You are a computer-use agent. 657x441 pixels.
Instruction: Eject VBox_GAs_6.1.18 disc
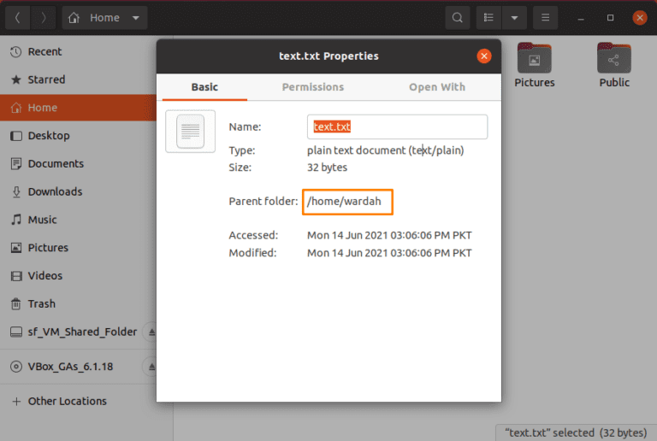click(x=151, y=367)
